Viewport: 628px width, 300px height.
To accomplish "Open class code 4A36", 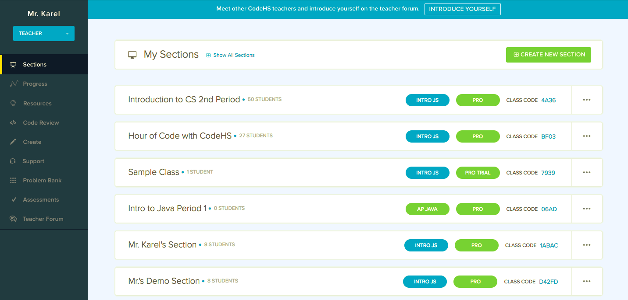I will coord(548,100).
